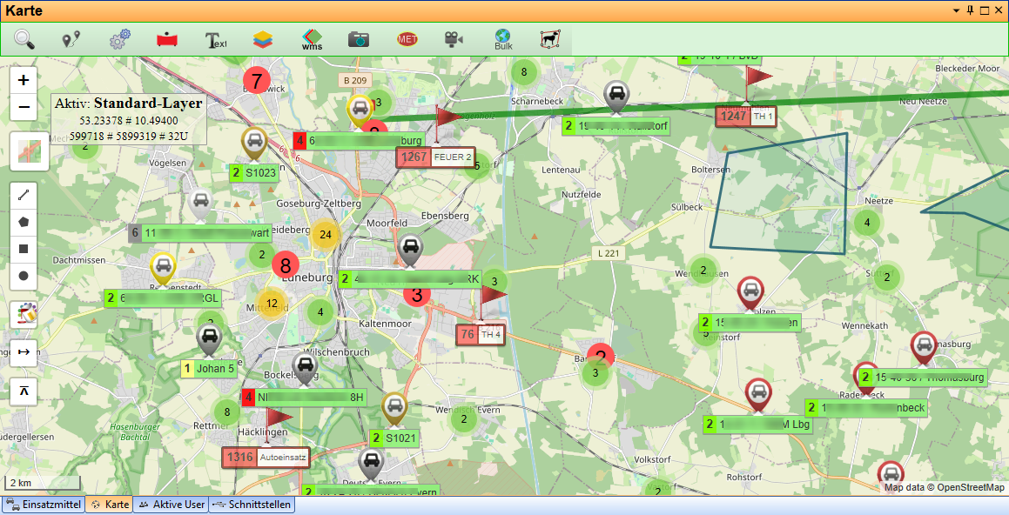The image size is (1009, 515).
Task: Click the camera snapshot icon
Action: [359, 39]
